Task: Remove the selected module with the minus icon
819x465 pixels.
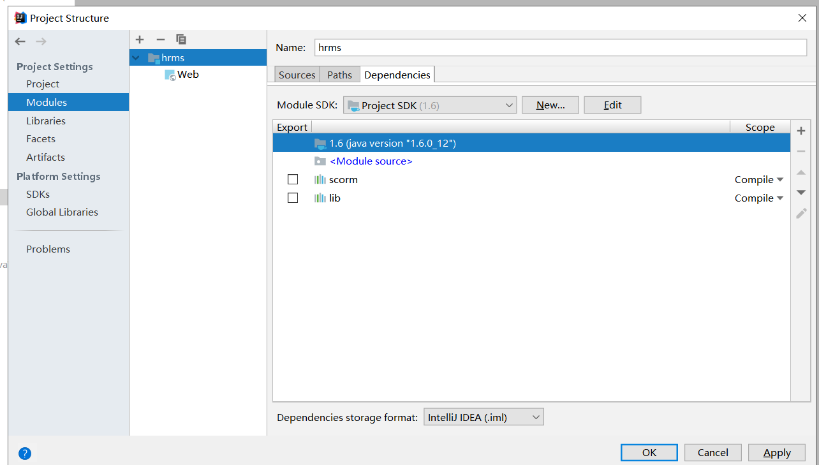Action: 160,40
